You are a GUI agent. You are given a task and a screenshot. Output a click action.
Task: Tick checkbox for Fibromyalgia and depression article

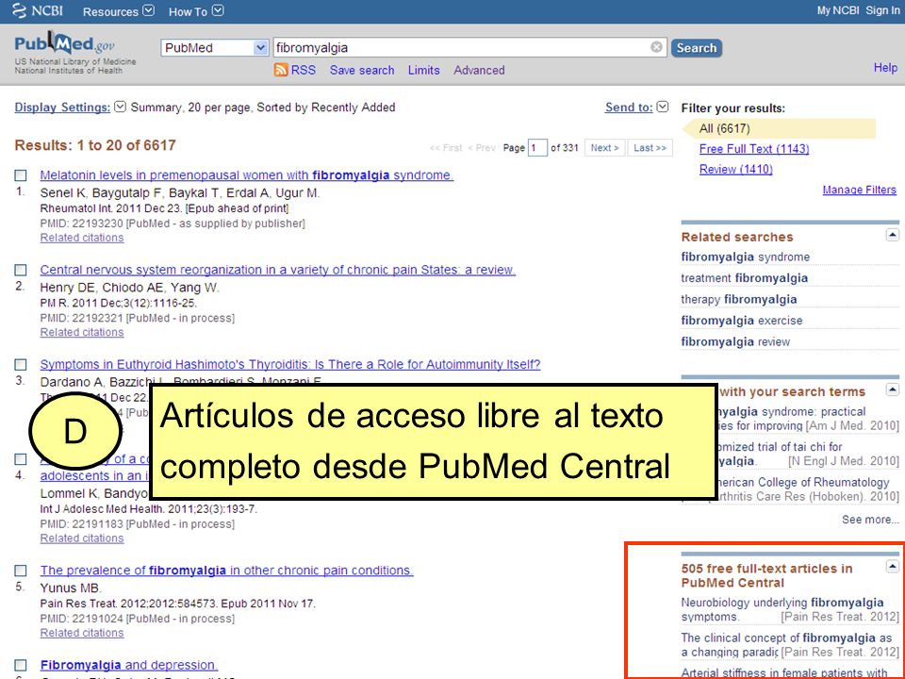21,665
